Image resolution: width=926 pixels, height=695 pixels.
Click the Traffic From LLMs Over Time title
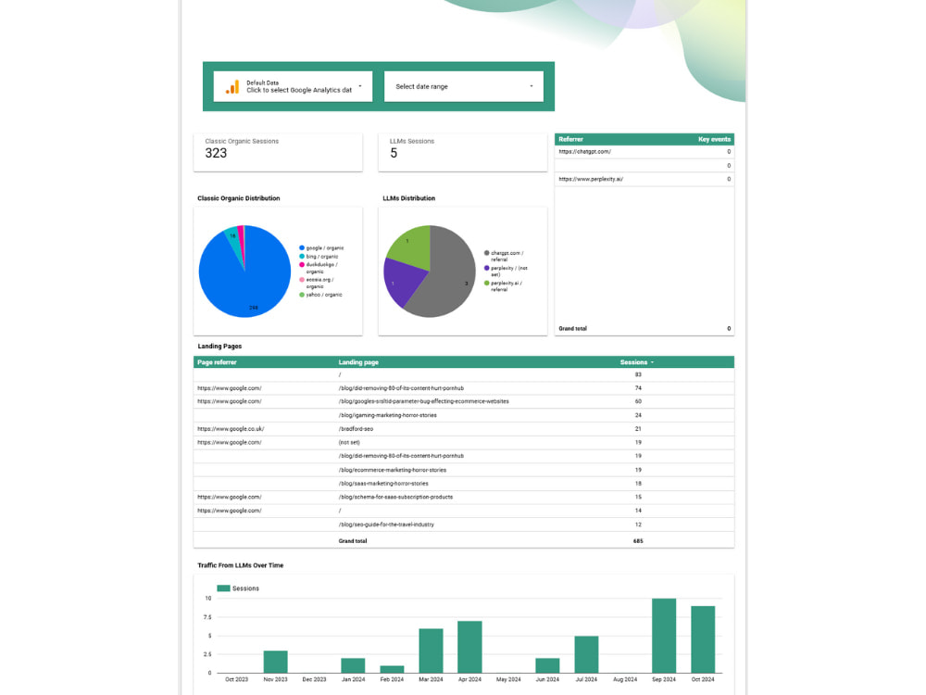point(241,565)
